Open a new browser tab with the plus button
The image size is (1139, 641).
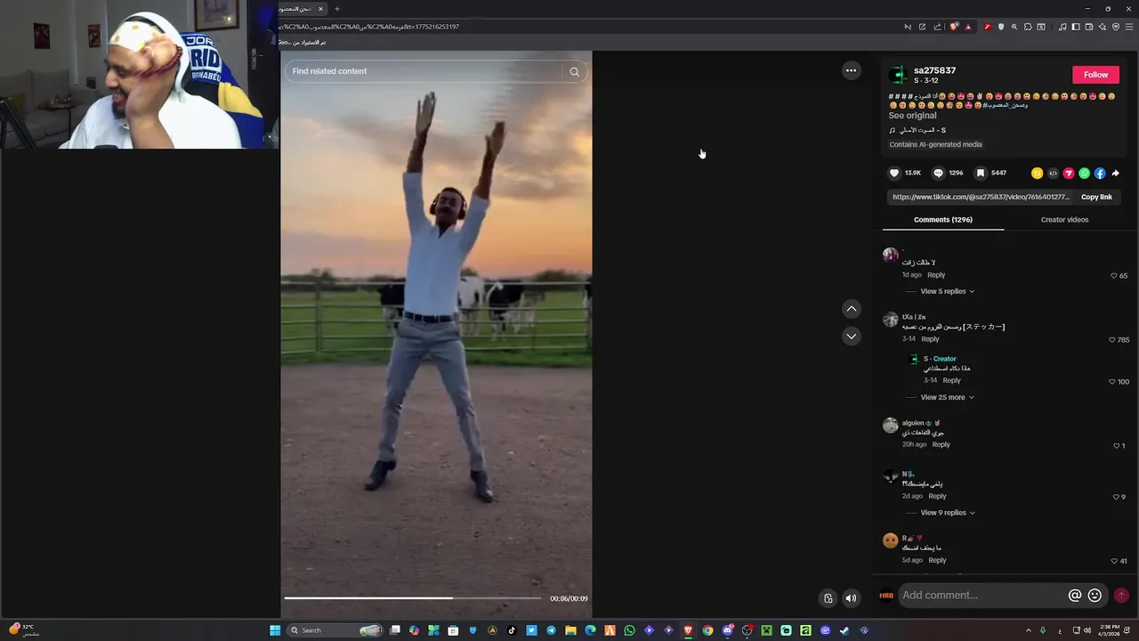point(336,9)
